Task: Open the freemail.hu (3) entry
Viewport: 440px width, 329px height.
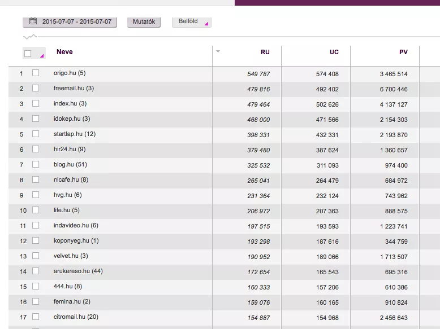Action: click(x=74, y=88)
